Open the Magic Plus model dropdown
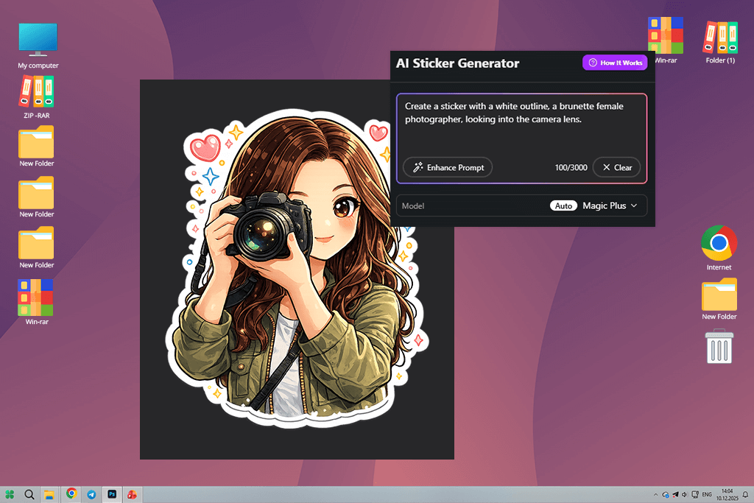The height and width of the screenshot is (503, 754). [610, 205]
